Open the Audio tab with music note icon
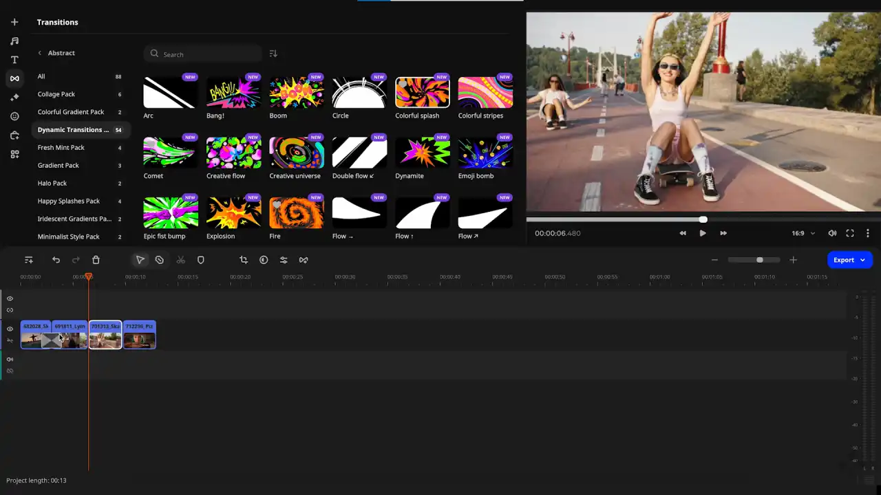Image resolution: width=881 pixels, height=495 pixels. point(14,41)
